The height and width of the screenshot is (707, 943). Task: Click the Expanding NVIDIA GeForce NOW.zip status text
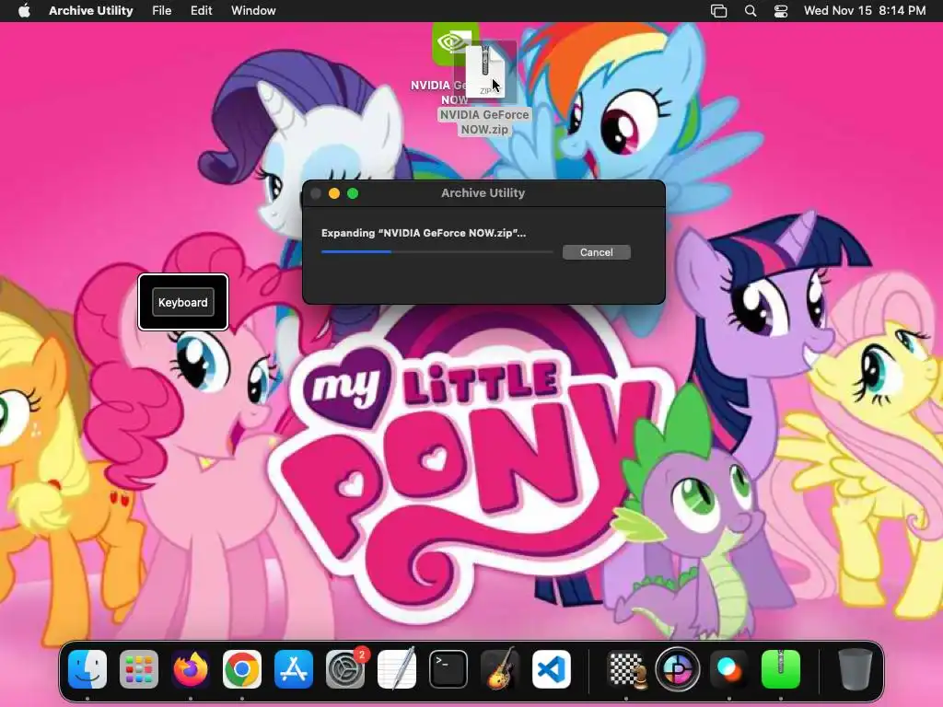(424, 233)
